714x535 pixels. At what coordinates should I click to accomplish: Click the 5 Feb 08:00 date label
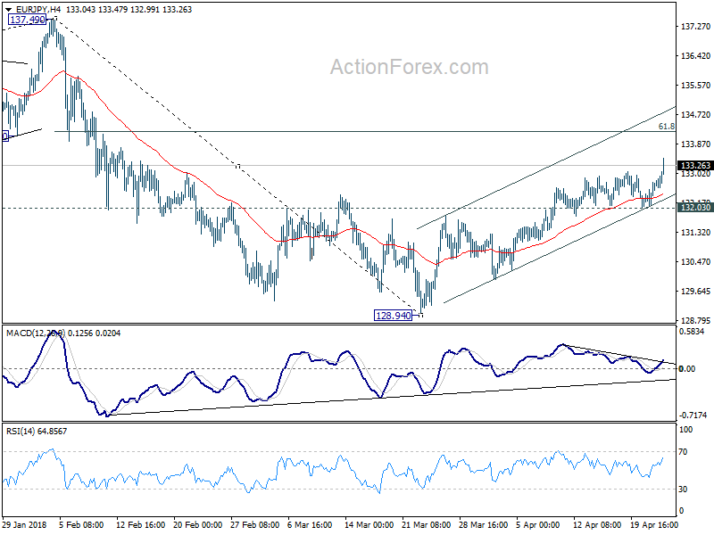(x=81, y=525)
